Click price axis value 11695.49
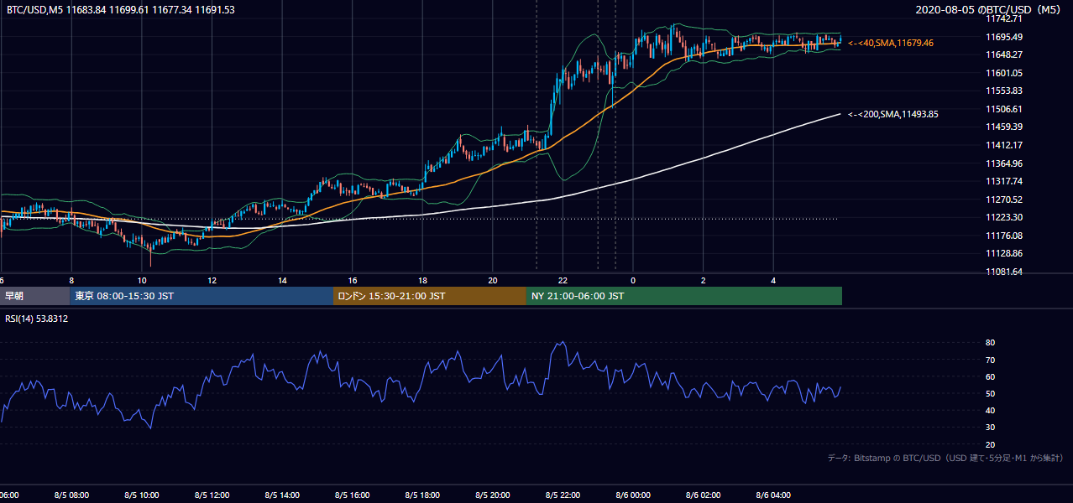This screenshot has width=1073, height=503. tap(1004, 37)
